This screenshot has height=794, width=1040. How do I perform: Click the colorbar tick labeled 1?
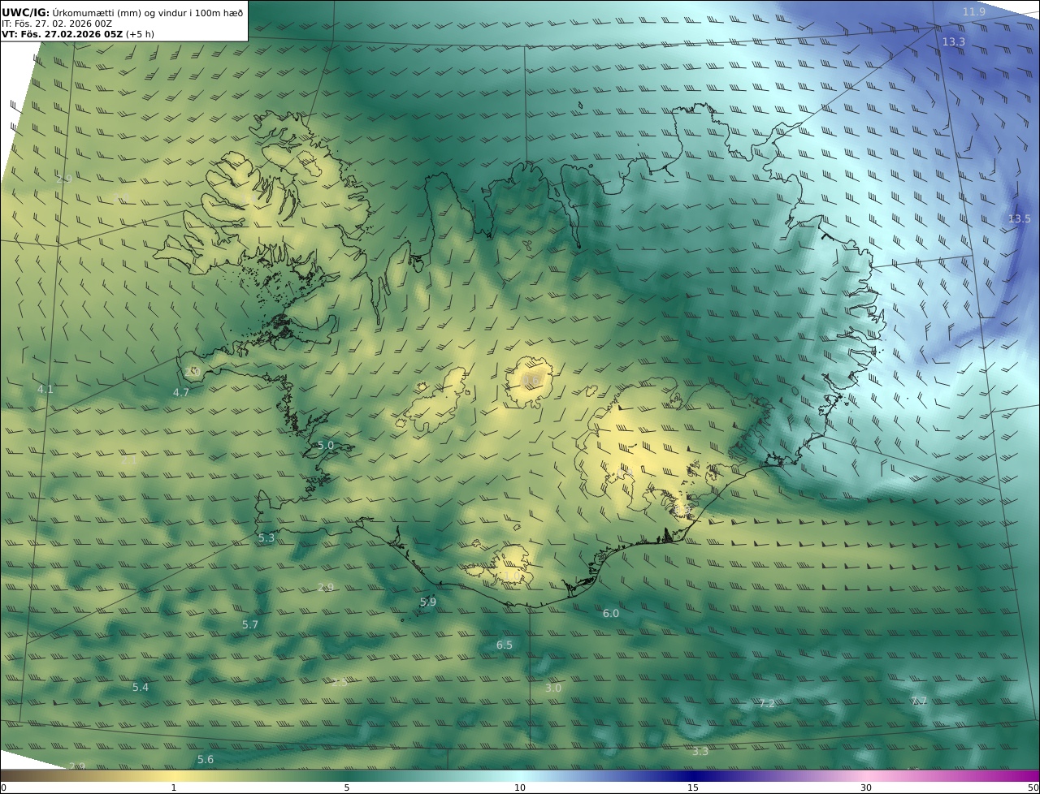[x=174, y=788]
